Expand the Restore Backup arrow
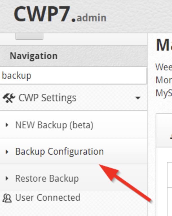 pyautogui.click(x=7, y=178)
